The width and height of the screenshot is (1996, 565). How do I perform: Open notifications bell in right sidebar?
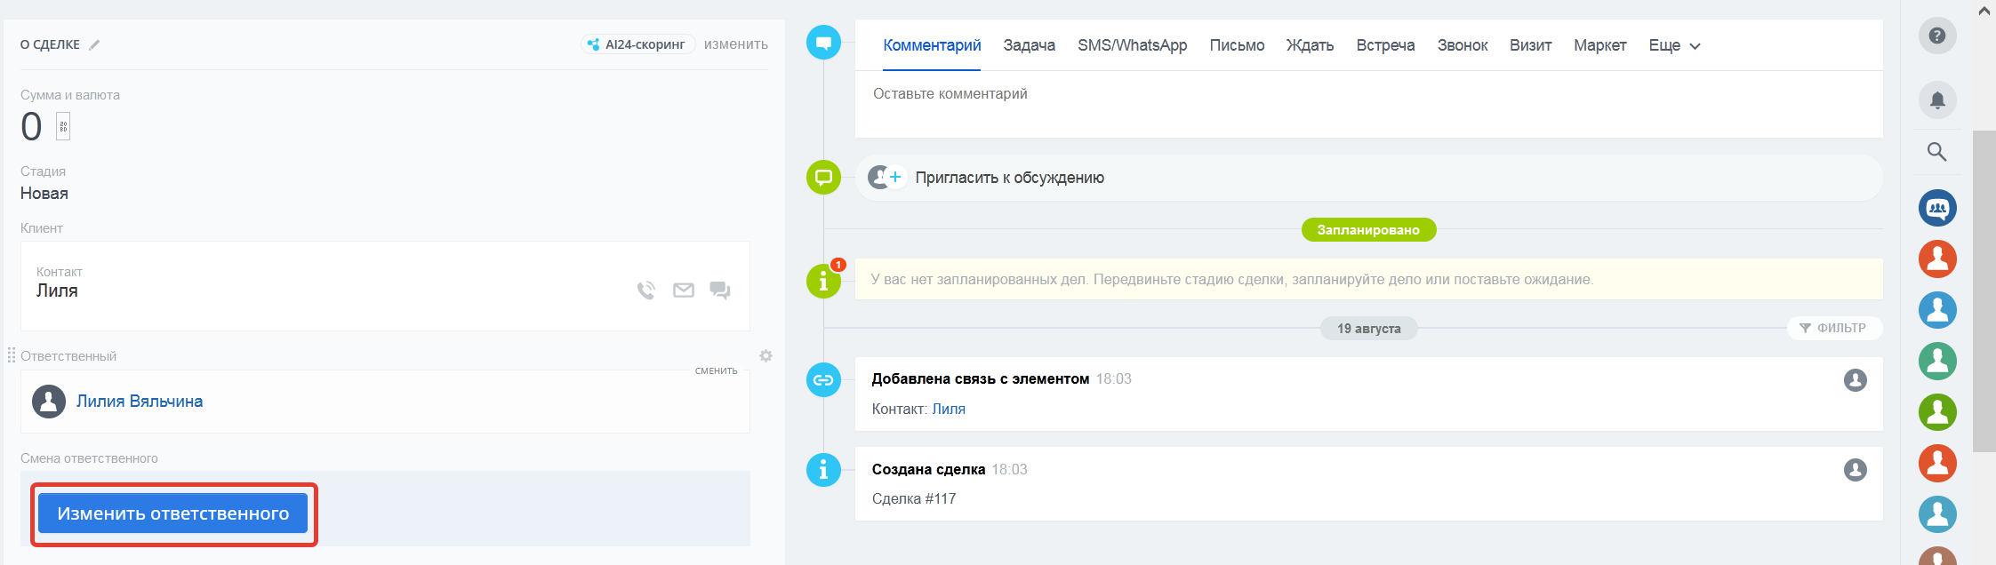1936,100
